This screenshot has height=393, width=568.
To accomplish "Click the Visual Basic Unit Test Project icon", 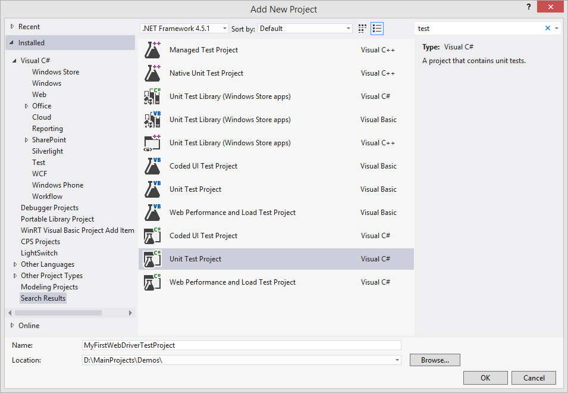I will (x=152, y=189).
